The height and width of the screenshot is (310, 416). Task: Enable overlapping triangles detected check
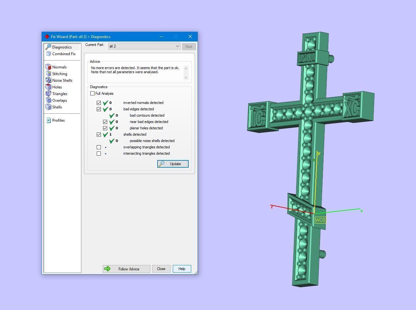(x=99, y=147)
